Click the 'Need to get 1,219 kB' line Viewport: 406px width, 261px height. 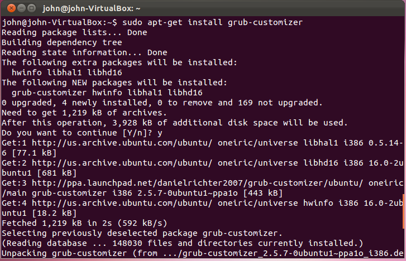(x=84, y=113)
